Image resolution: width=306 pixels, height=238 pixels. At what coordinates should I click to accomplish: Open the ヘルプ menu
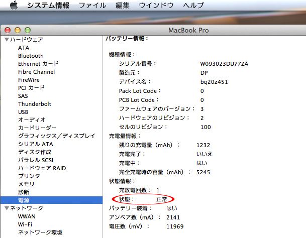(x=193, y=5)
